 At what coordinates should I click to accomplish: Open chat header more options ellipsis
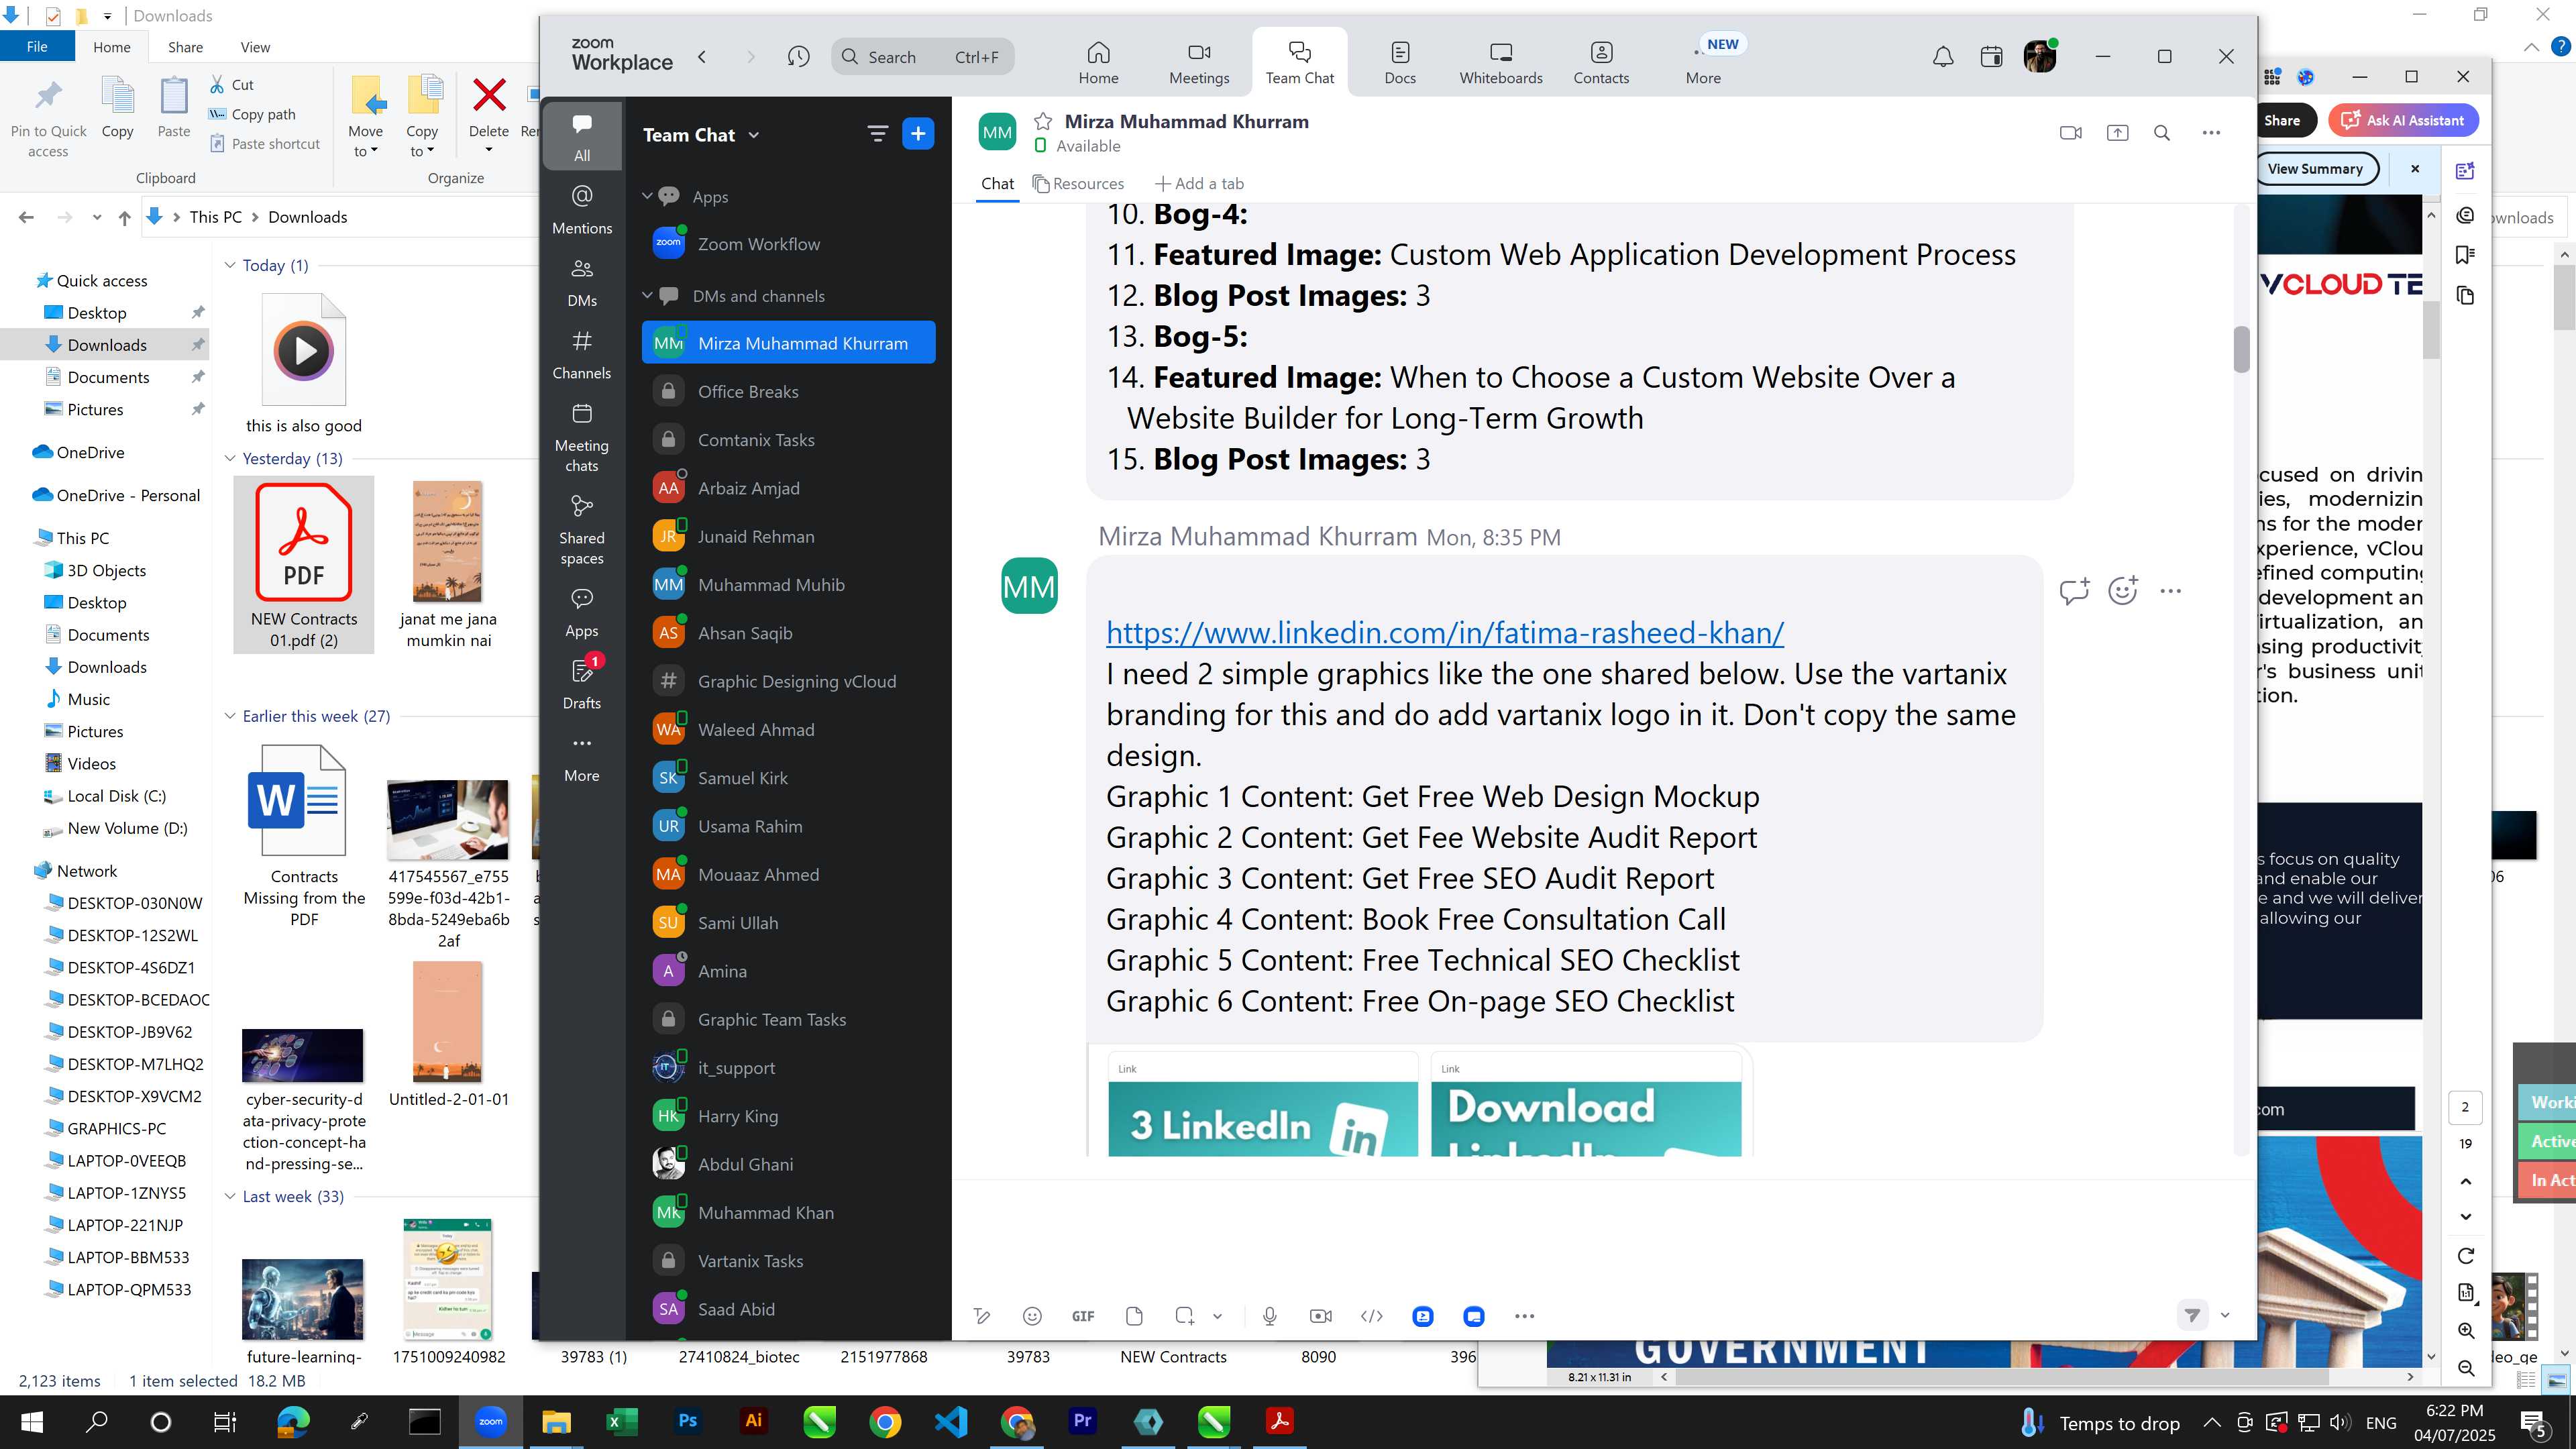[x=2211, y=133]
